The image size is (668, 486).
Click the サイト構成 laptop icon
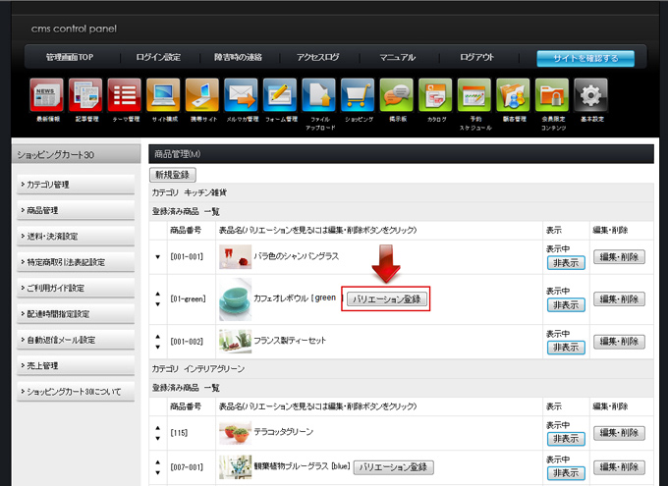coord(163,96)
